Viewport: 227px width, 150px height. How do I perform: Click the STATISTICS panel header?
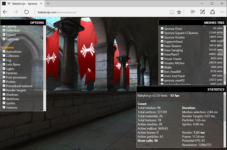coord(181,89)
